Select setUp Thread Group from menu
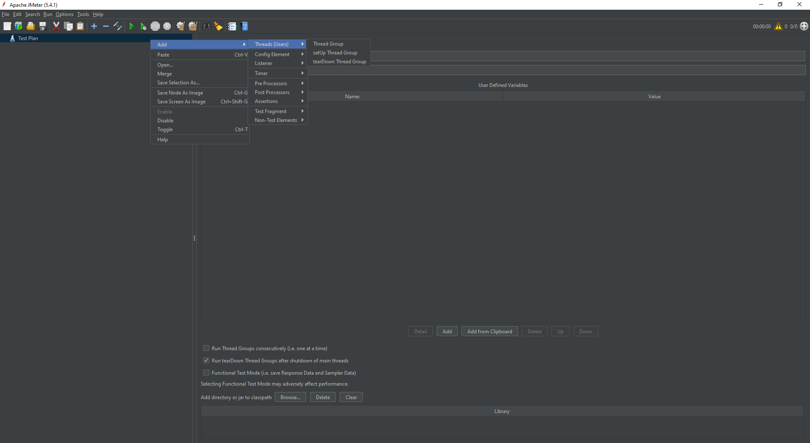Image resolution: width=810 pixels, height=443 pixels. (335, 52)
